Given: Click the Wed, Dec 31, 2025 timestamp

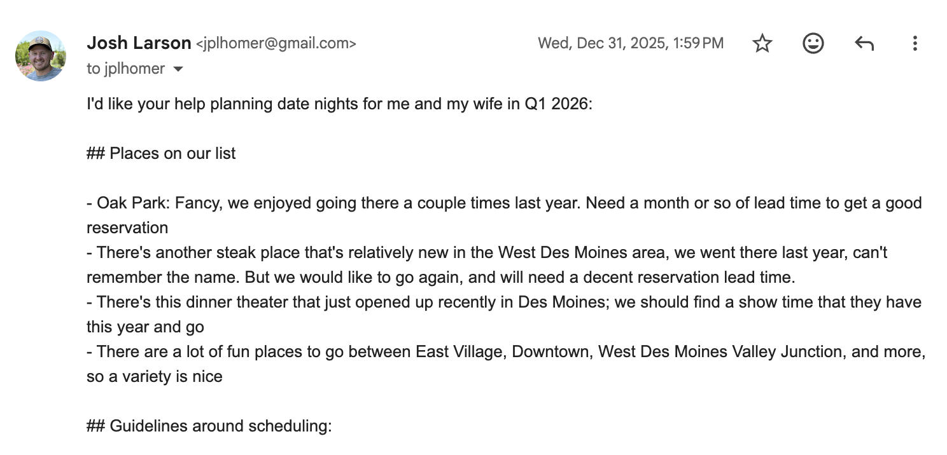Looking at the screenshot, I should pos(630,43).
